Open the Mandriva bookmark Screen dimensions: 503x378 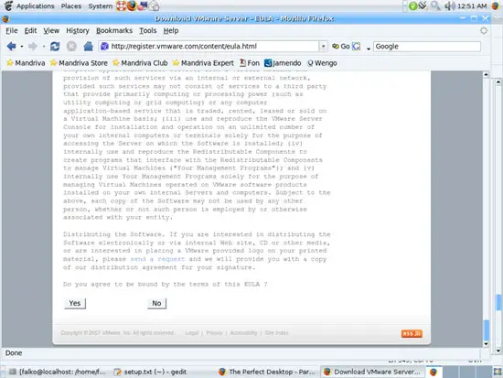(26, 63)
